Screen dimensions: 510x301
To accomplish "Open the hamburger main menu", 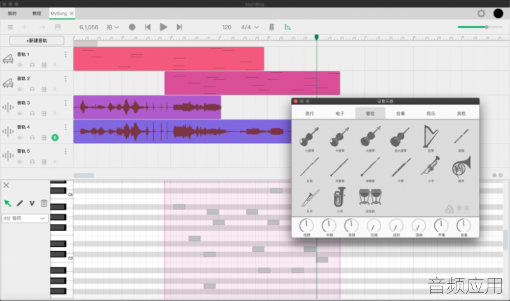I will (10, 27).
